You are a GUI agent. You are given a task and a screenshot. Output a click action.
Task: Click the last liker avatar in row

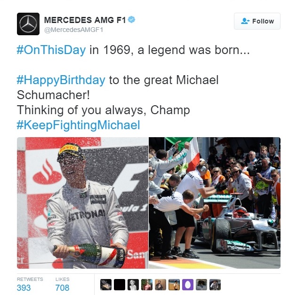click(x=215, y=285)
